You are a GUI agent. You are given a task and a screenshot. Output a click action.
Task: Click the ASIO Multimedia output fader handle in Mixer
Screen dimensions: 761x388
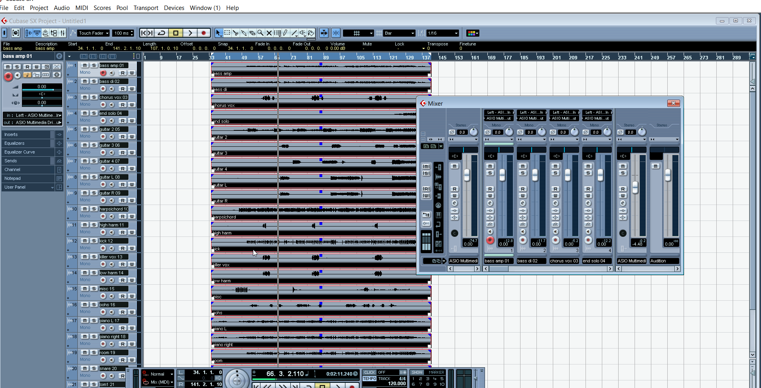pos(635,187)
